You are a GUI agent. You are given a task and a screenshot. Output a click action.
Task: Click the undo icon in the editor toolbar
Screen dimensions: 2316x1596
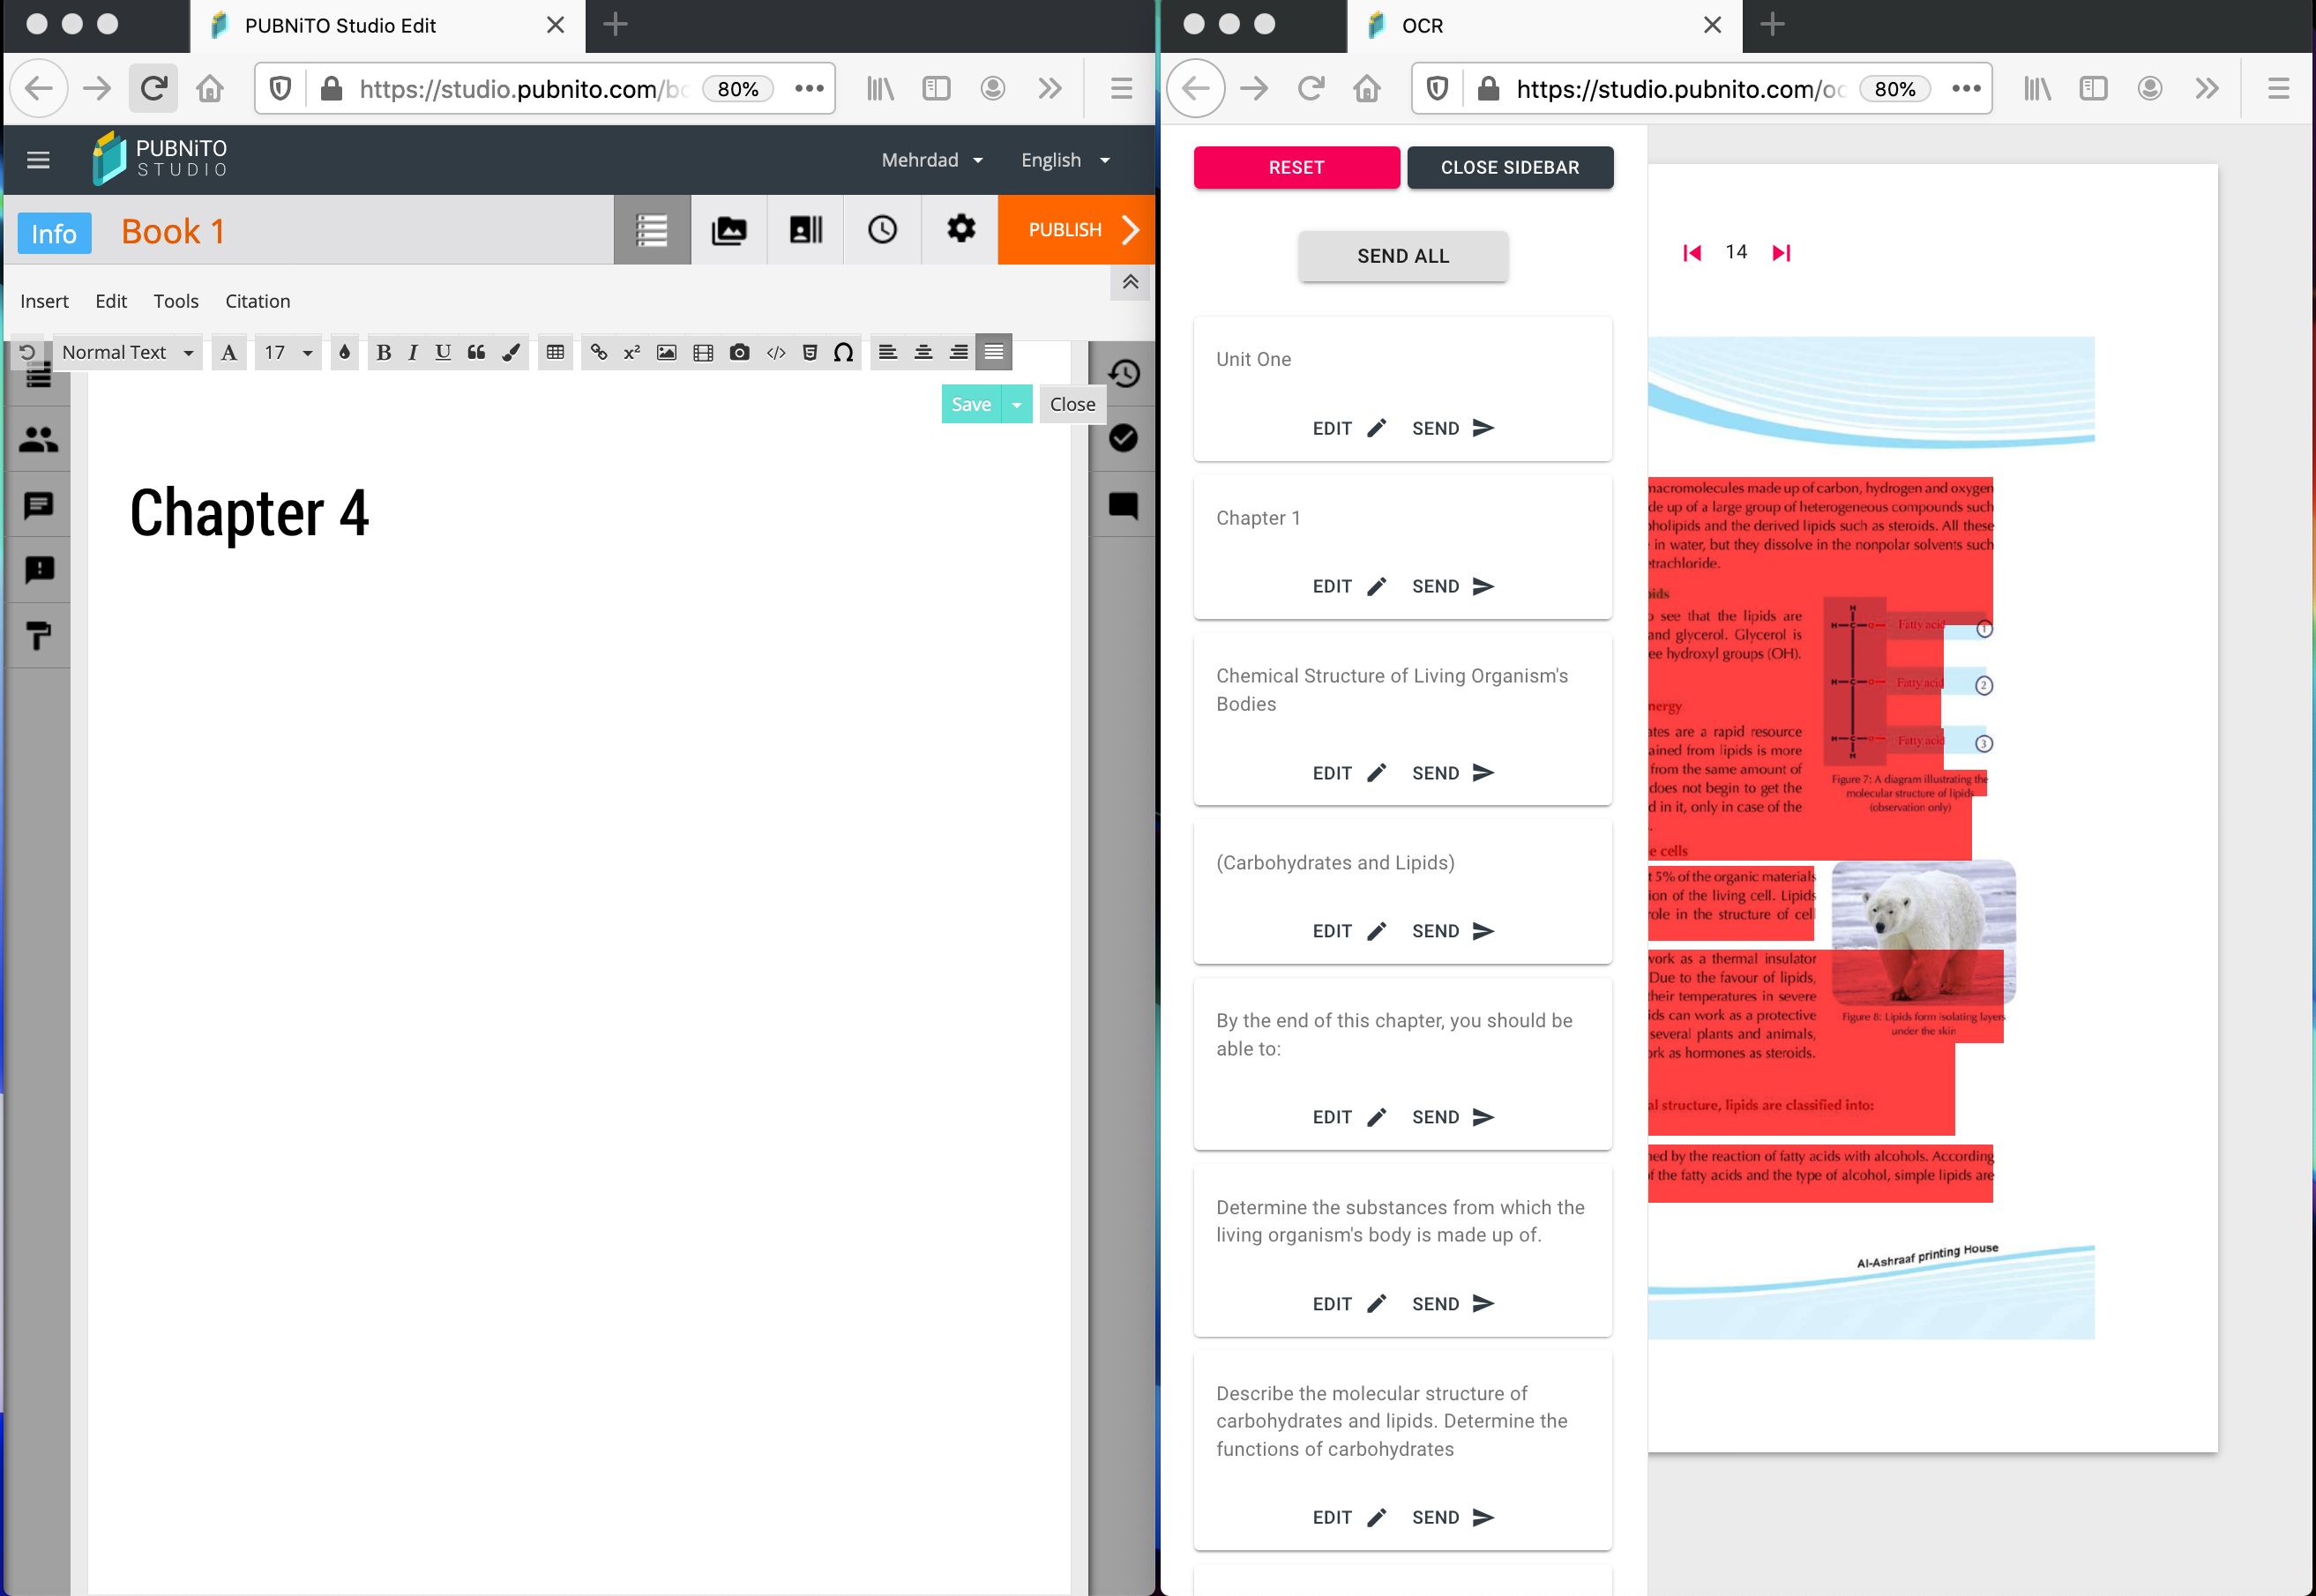point(28,352)
